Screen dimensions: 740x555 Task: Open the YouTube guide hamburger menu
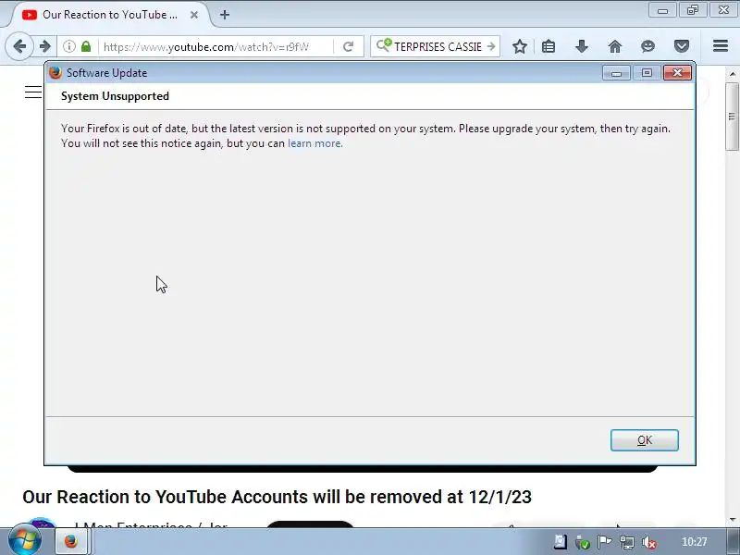click(33, 92)
